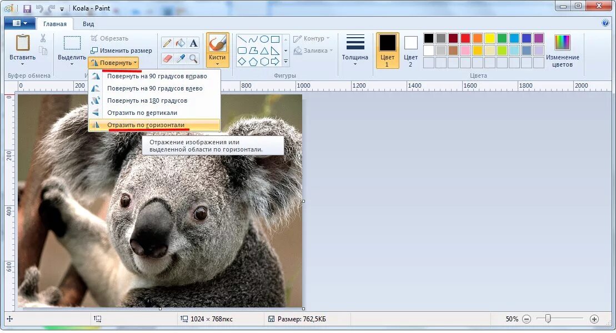Choose Отразить по вертикали
This screenshot has width=616, height=333.
coord(154,113)
